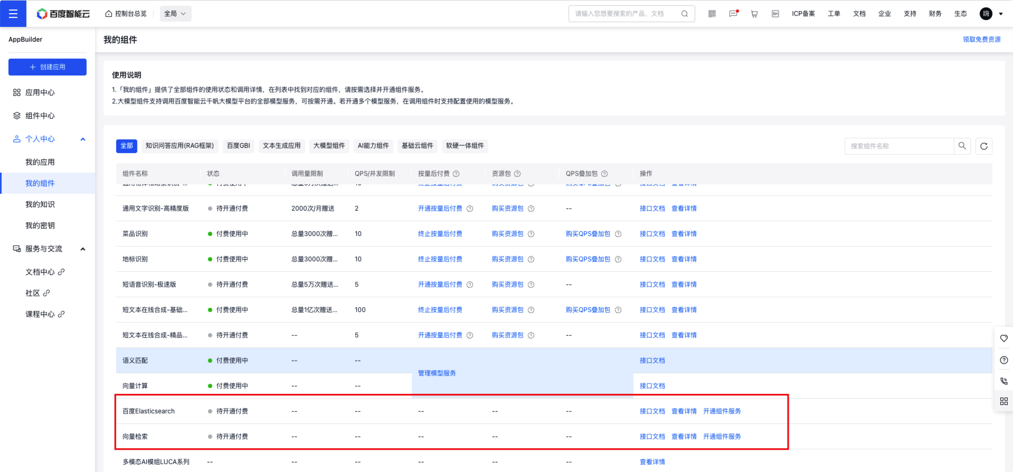Open the 全局 region dropdown
Viewport: 1013px width, 472px height.
[x=175, y=14]
